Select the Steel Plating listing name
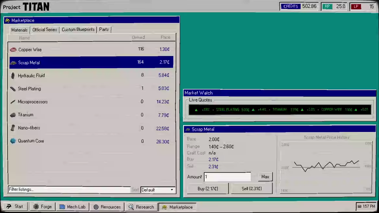 click(29, 89)
